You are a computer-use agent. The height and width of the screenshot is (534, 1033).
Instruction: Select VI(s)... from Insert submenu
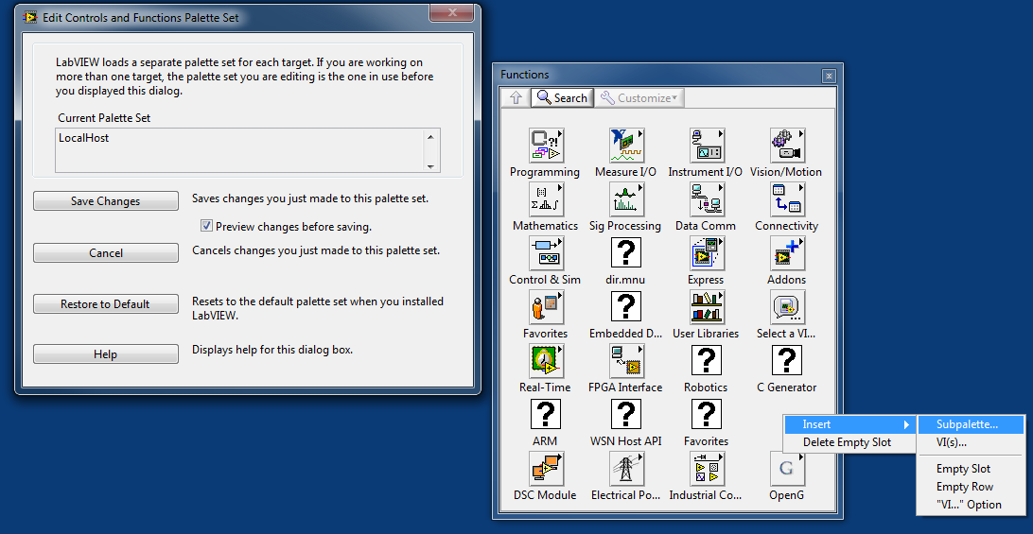972,442
